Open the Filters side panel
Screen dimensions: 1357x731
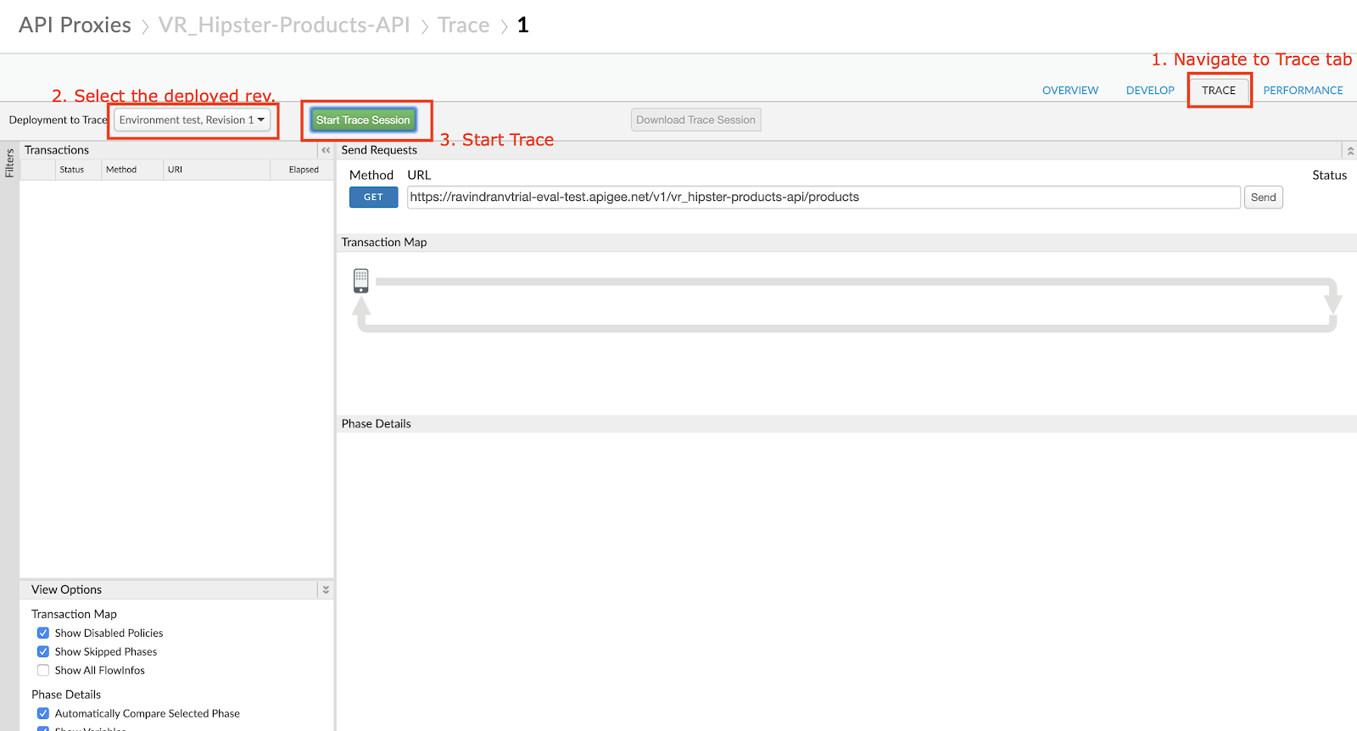[9, 163]
